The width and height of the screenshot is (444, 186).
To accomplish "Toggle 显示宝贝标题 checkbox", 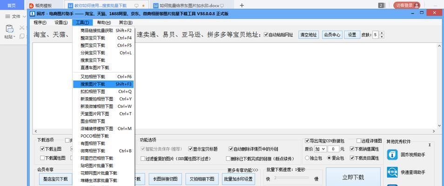I will pyautogui.click(x=190, y=149).
